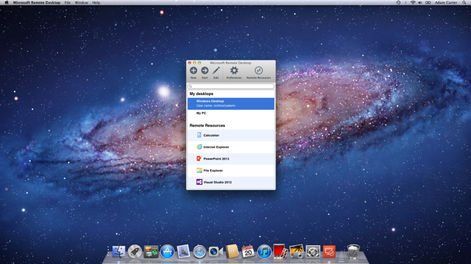Screen dimensions: 471x264
Task: Click the Time Machine menu bar icon
Action: pos(399,2)
